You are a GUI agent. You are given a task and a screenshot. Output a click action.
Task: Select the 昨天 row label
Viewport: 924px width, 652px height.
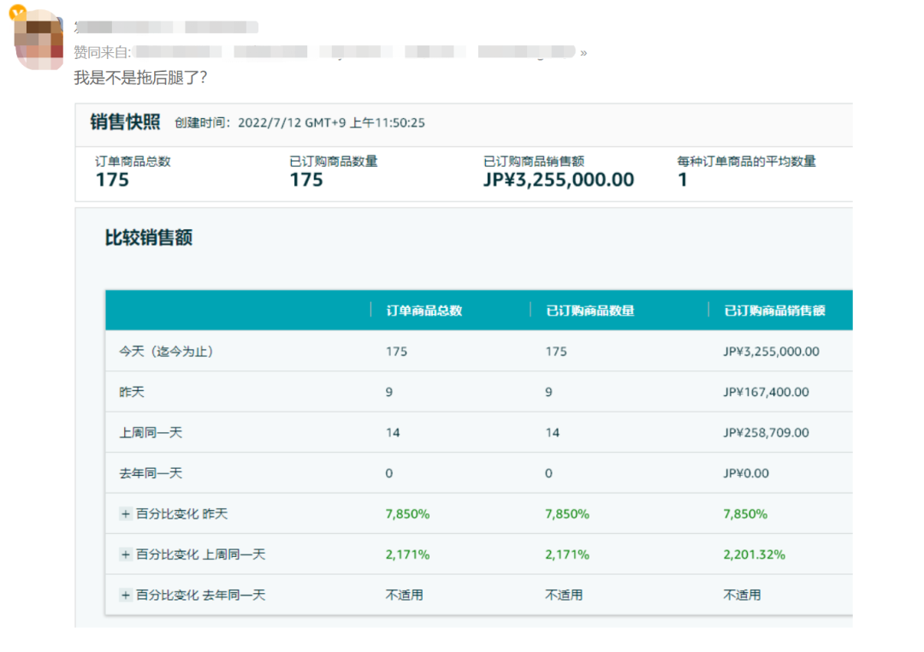[132, 392]
